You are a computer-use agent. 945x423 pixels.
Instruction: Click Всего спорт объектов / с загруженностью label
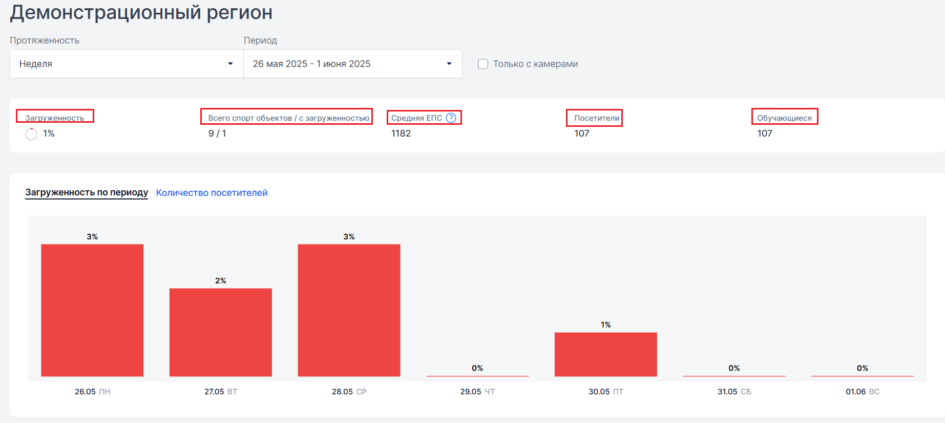[288, 118]
